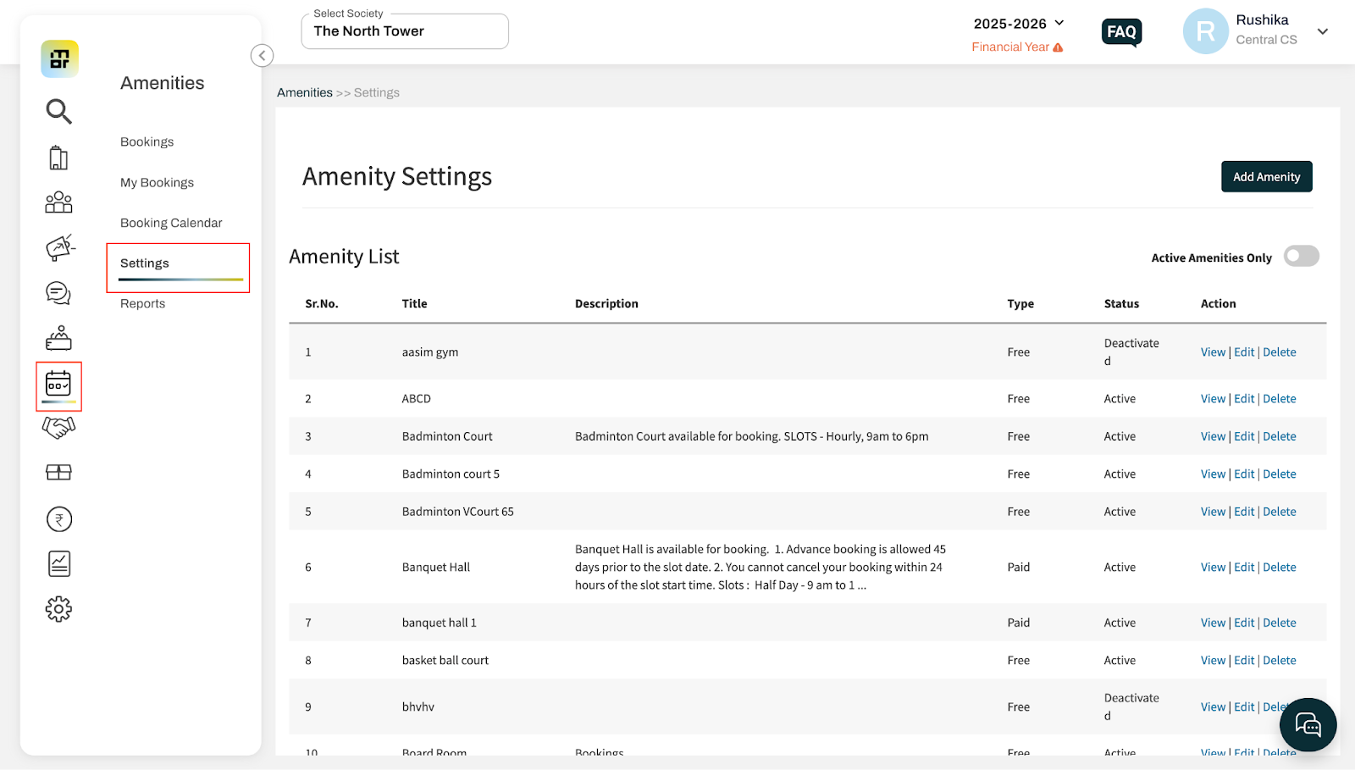1355x770 pixels.
Task: Click the 'Paid' type of banquet hall 1
Action: (x=1019, y=623)
